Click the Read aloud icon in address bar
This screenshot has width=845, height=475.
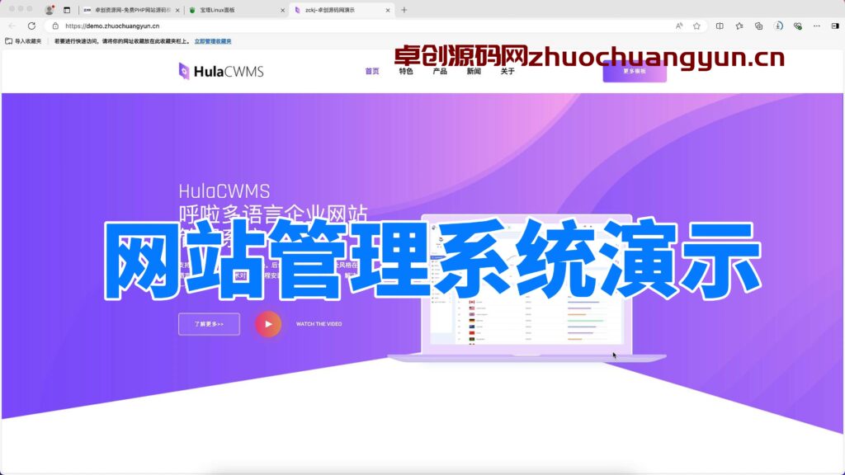[679, 26]
